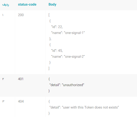
Task: Click the "id": 22 line
Action: click(57, 27)
